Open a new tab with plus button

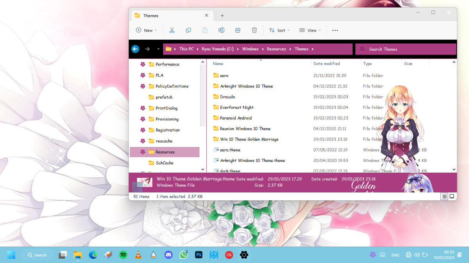click(222, 16)
